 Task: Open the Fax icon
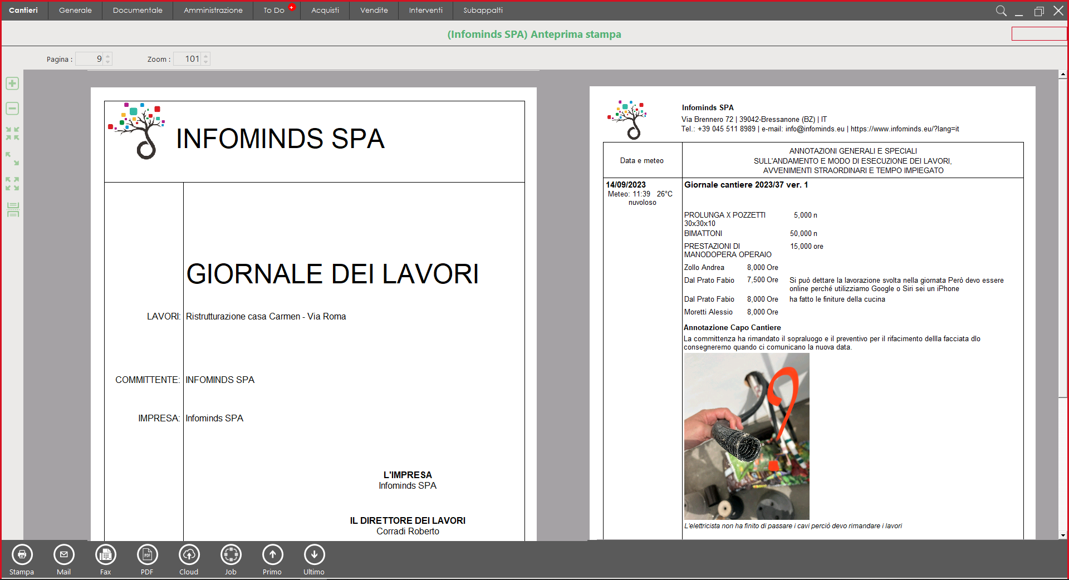[x=105, y=554]
